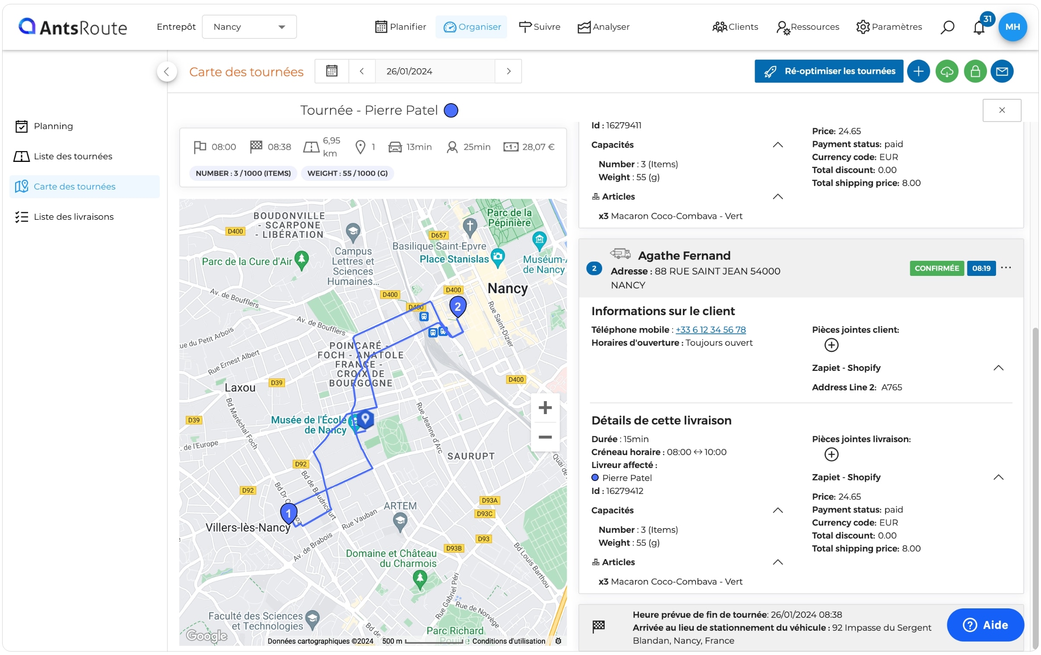Click the AntsRoute logo
Viewport: 1041px width, 655px height.
73,27
